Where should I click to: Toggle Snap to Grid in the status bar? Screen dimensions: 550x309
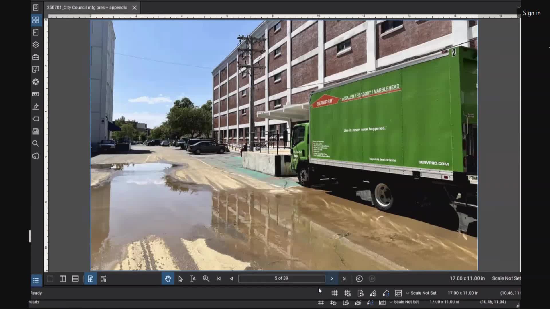(x=347, y=293)
